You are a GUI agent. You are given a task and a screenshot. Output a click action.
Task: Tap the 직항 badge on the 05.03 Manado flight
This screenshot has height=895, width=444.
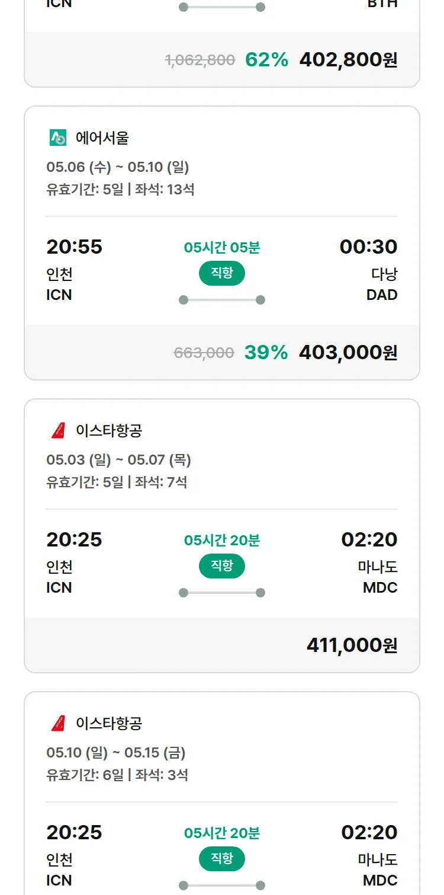click(222, 566)
